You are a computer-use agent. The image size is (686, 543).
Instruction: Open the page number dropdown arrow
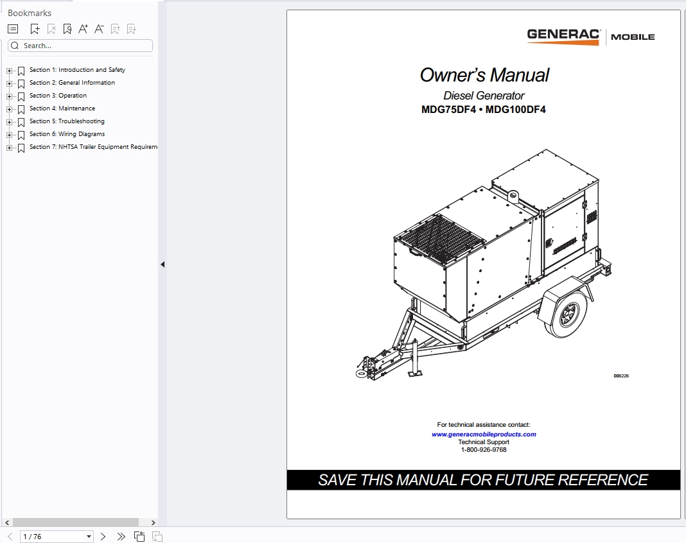point(88,536)
